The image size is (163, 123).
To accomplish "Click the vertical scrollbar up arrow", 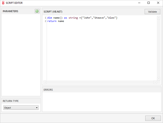I will 159,18.
